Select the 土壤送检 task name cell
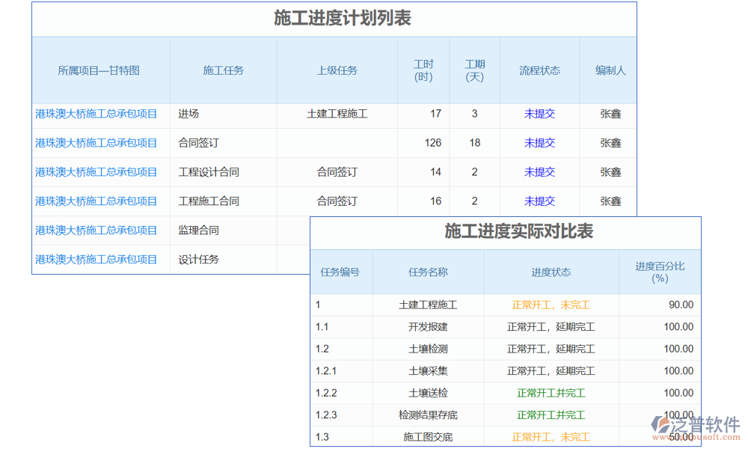Viewport: 748px width, 449px height. (x=428, y=393)
